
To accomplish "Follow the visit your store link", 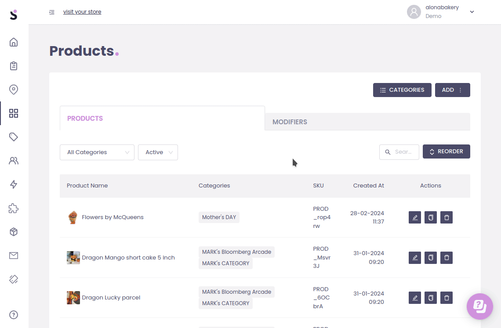I will point(82,12).
